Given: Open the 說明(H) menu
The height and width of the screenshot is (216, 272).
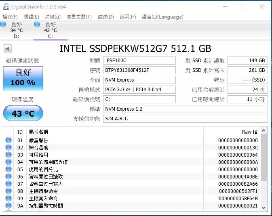Looking at the screenshot, I should coord(128,17).
